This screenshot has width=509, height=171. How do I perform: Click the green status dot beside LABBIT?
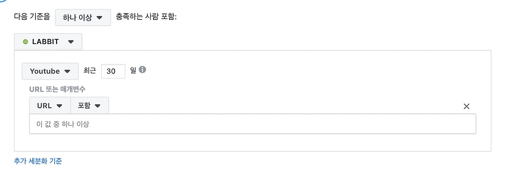[x=25, y=42]
